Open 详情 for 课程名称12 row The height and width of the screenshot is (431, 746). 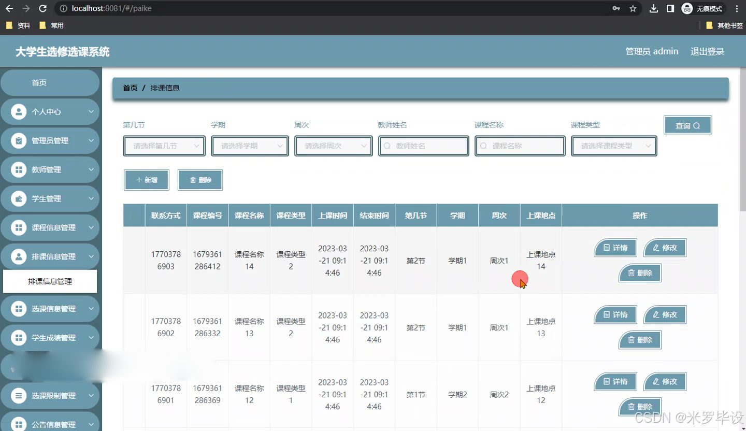[615, 381]
